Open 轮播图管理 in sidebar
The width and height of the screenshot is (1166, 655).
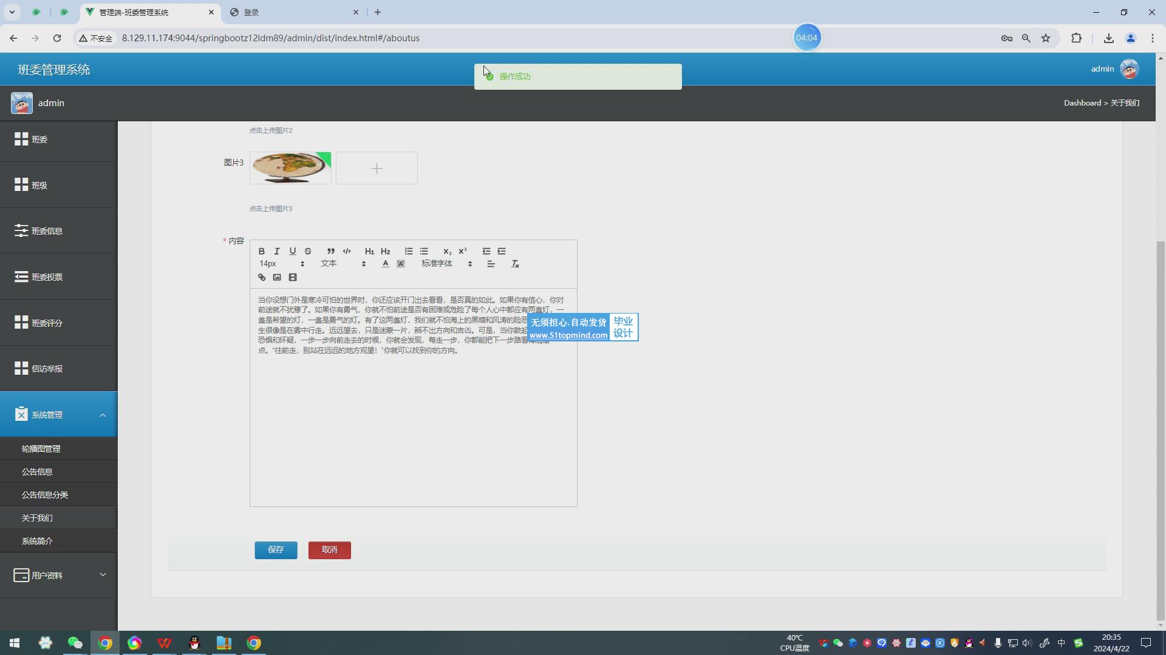(41, 449)
